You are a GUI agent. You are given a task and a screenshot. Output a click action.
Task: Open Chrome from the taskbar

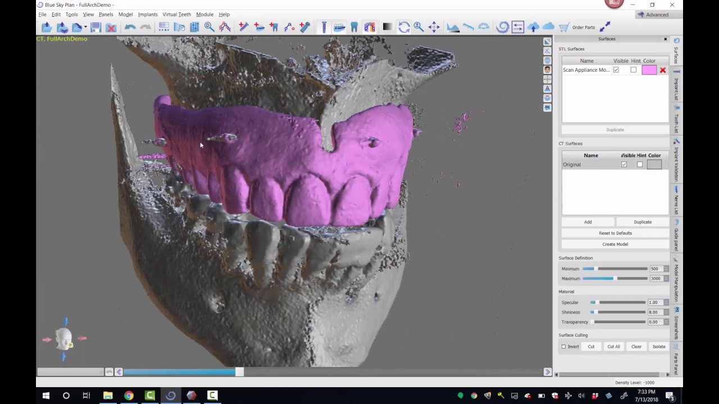coord(129,396)
